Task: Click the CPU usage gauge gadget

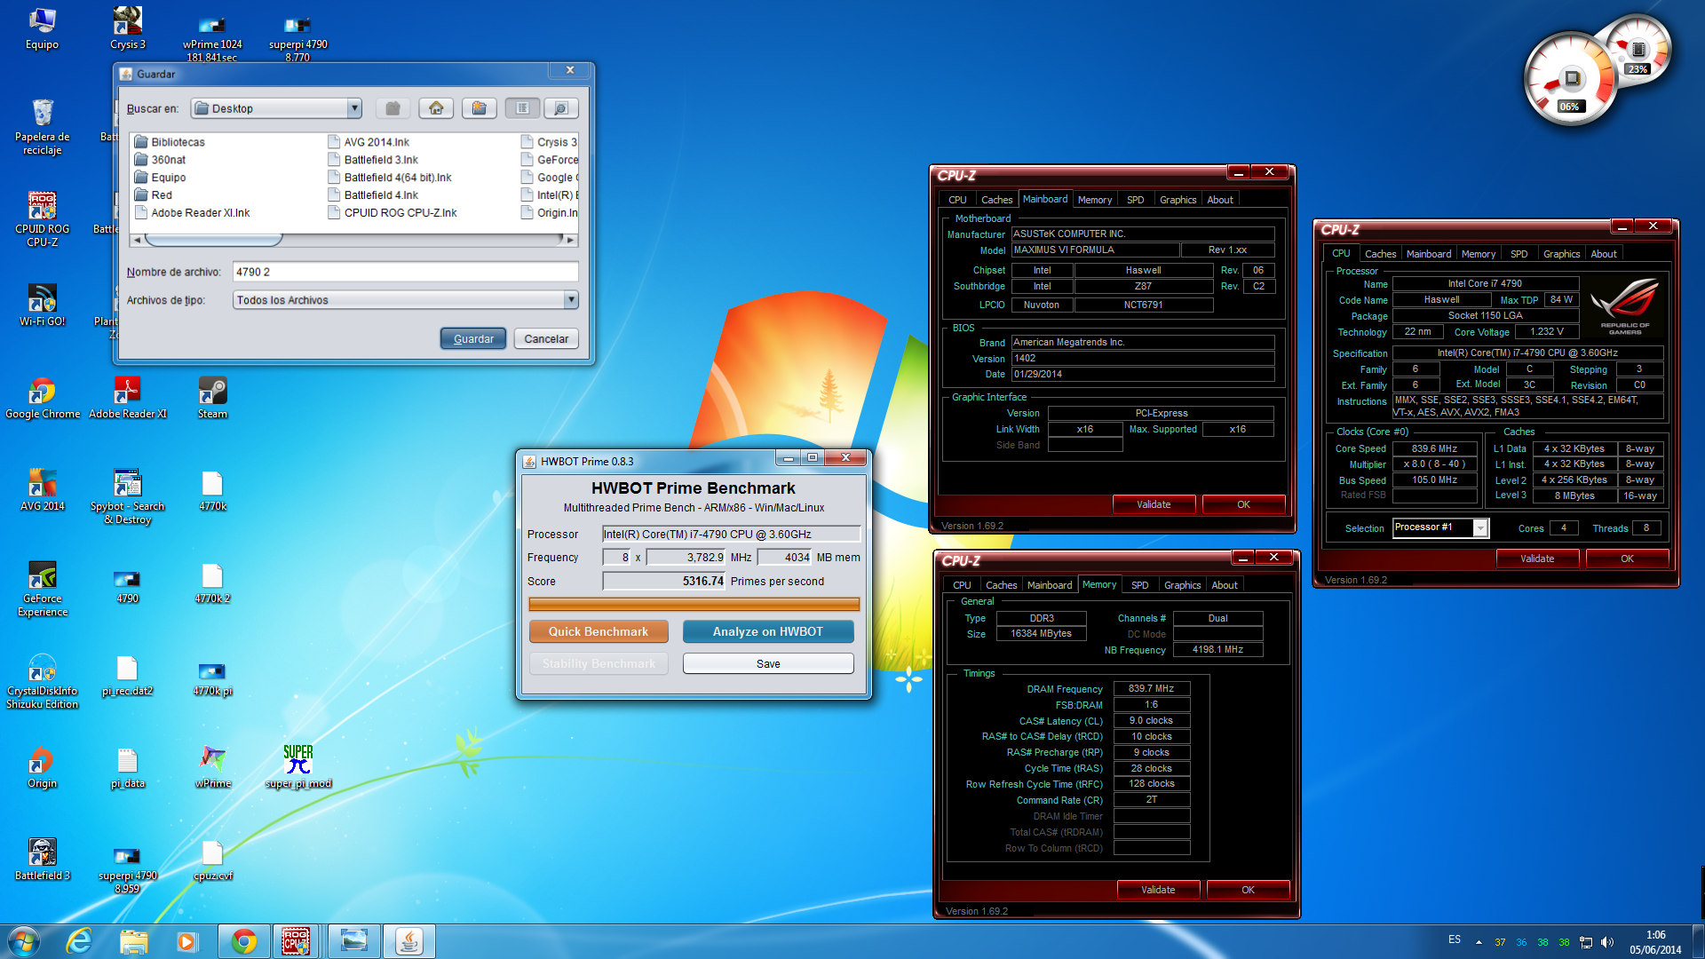Action: [1572, 80]
